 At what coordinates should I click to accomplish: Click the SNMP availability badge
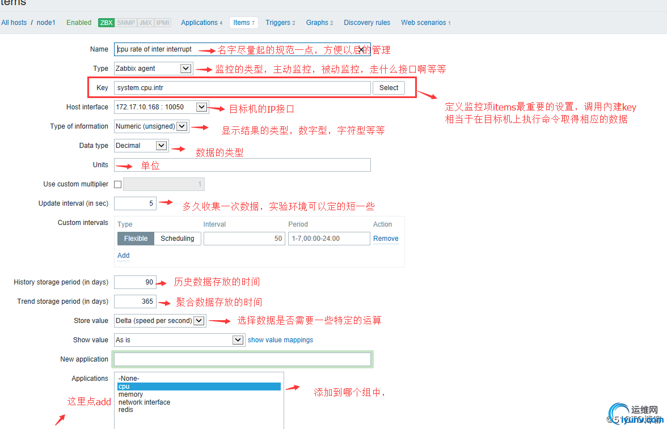tap(126, 23)
